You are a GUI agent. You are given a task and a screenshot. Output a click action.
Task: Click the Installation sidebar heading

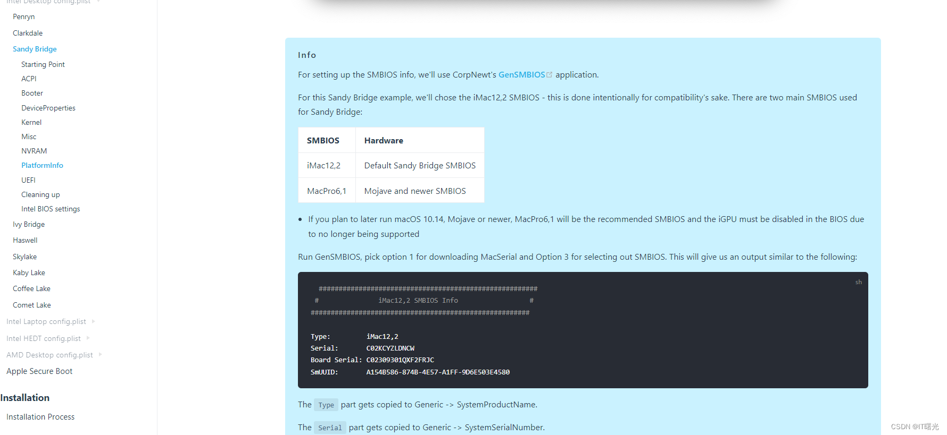(24, 398)
